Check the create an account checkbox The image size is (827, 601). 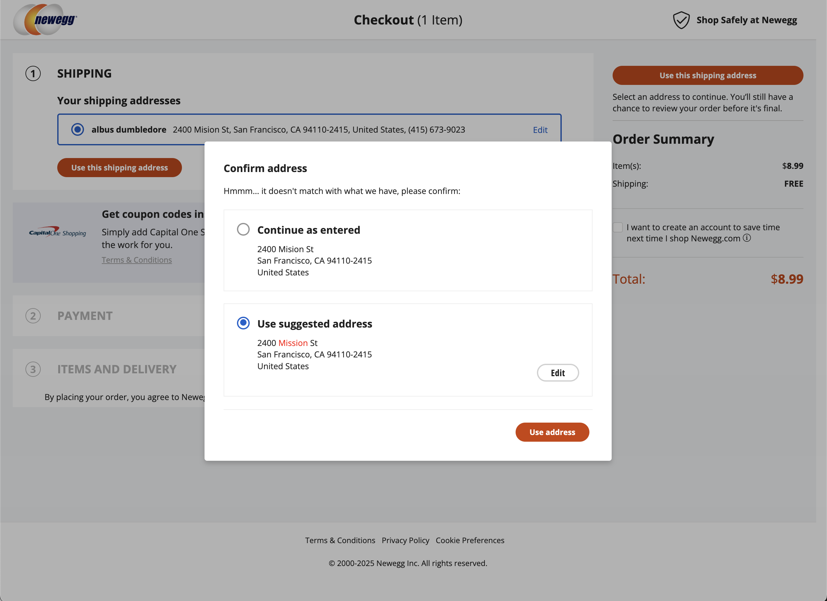618,227
